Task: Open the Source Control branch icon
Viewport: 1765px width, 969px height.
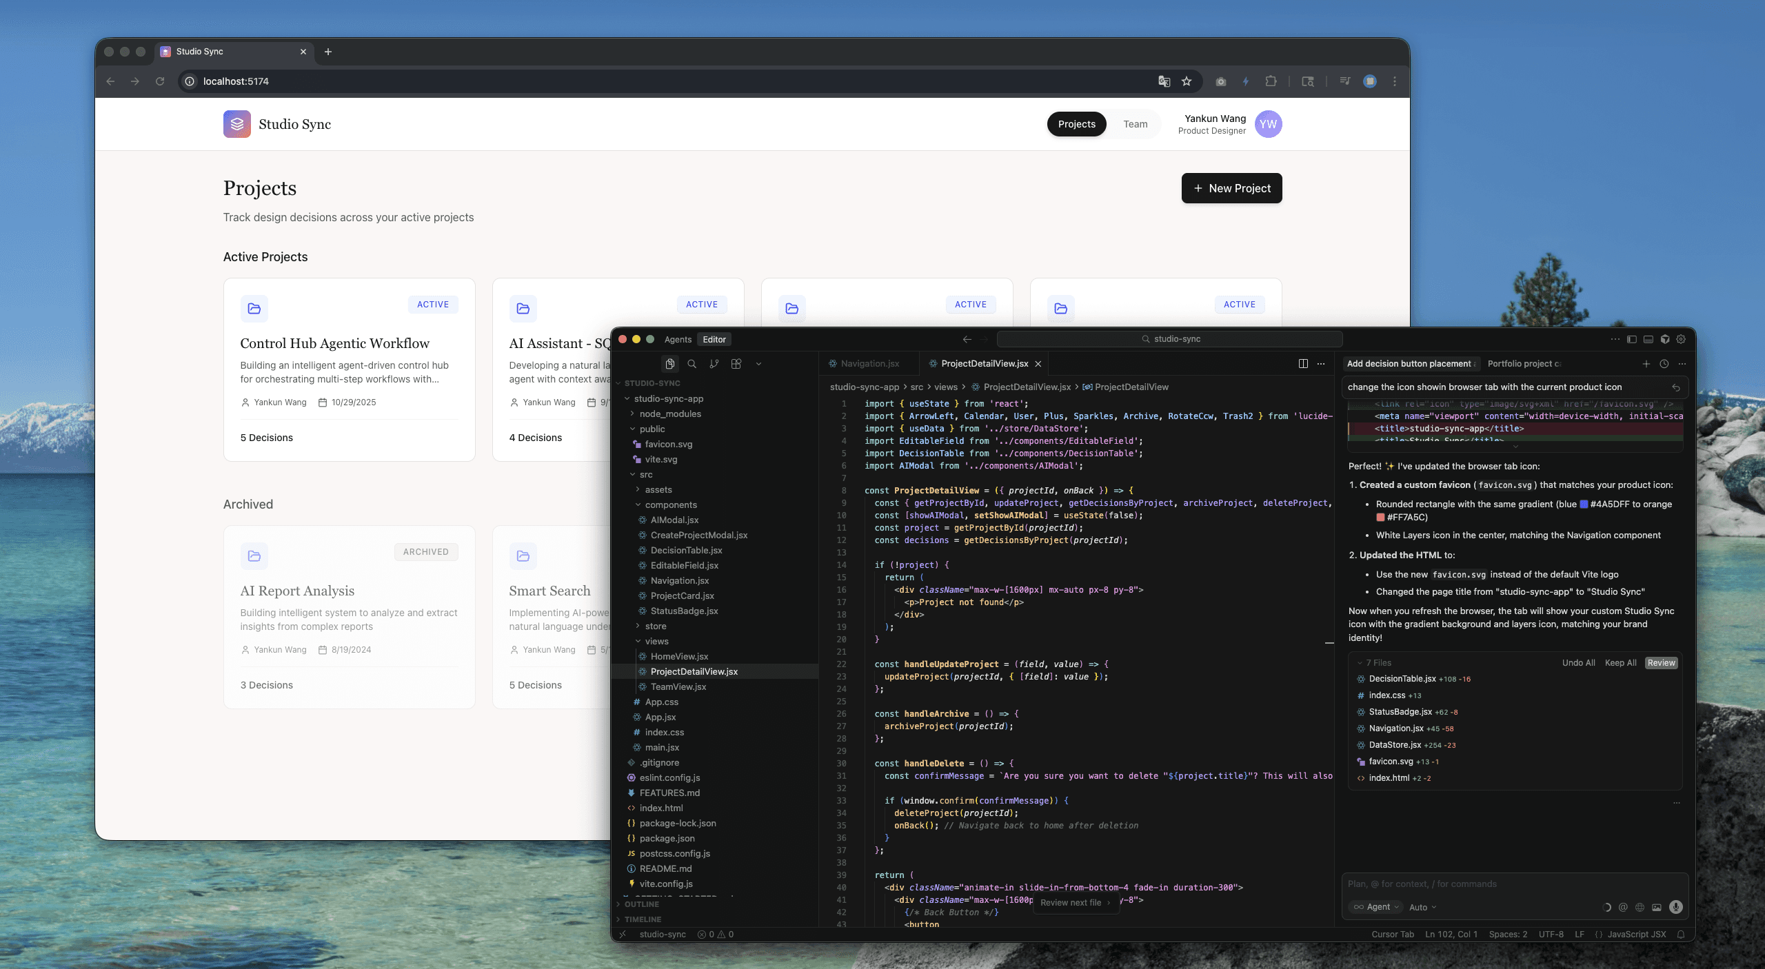Action: (x=714, y=364)
